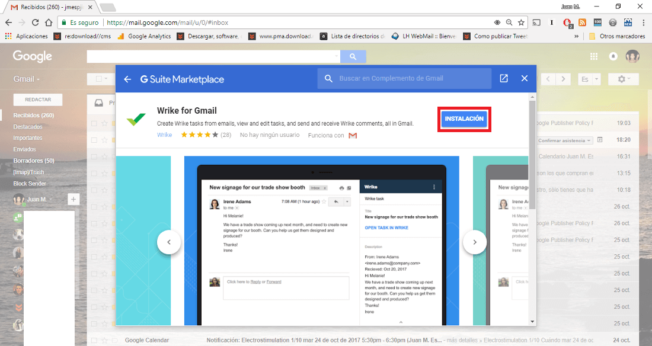Viewport: 652px width, 346px height.
Task: Click the cast icon in Chrome toolbar
Action: click(x=537, y=23)
